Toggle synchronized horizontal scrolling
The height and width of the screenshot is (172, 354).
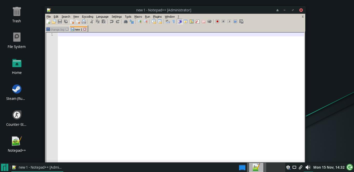[x=160, y=22]
